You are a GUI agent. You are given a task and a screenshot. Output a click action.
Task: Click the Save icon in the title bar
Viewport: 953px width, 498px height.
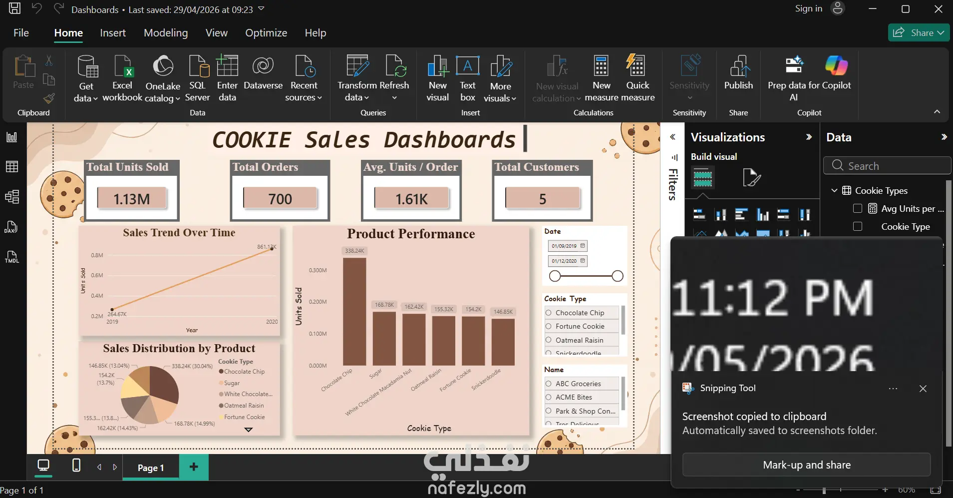15,8
